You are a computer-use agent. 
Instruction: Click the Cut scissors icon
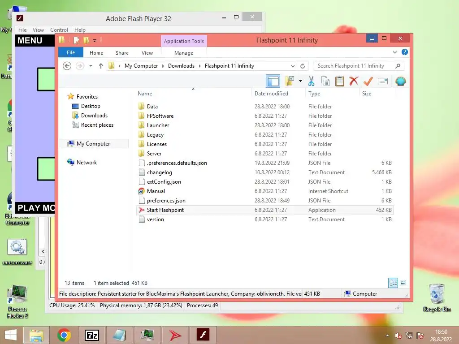pos(311,81)
